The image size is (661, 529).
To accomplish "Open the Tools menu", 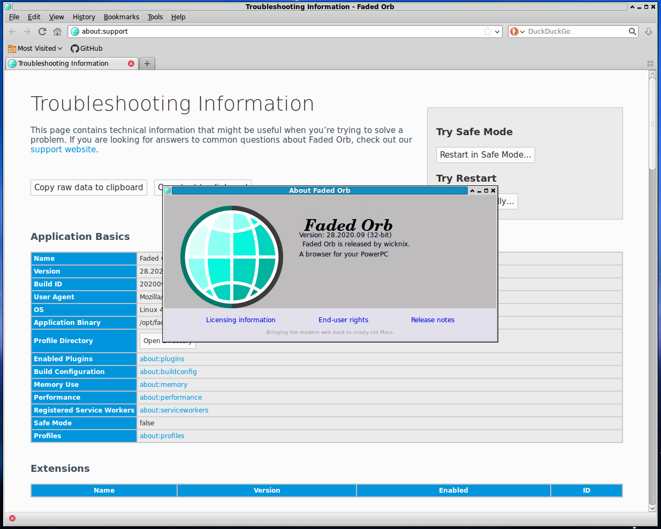I will tap(155, 17).
